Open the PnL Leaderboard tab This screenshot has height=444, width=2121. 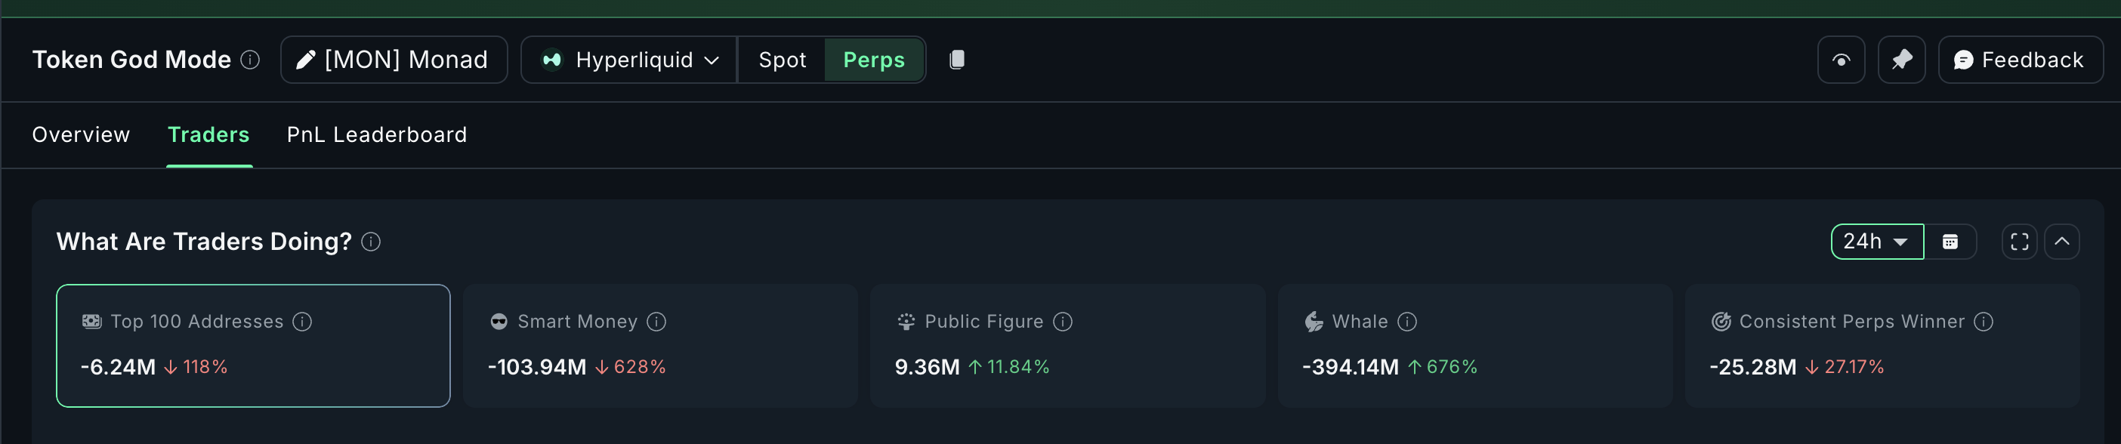tap(376, 134)
